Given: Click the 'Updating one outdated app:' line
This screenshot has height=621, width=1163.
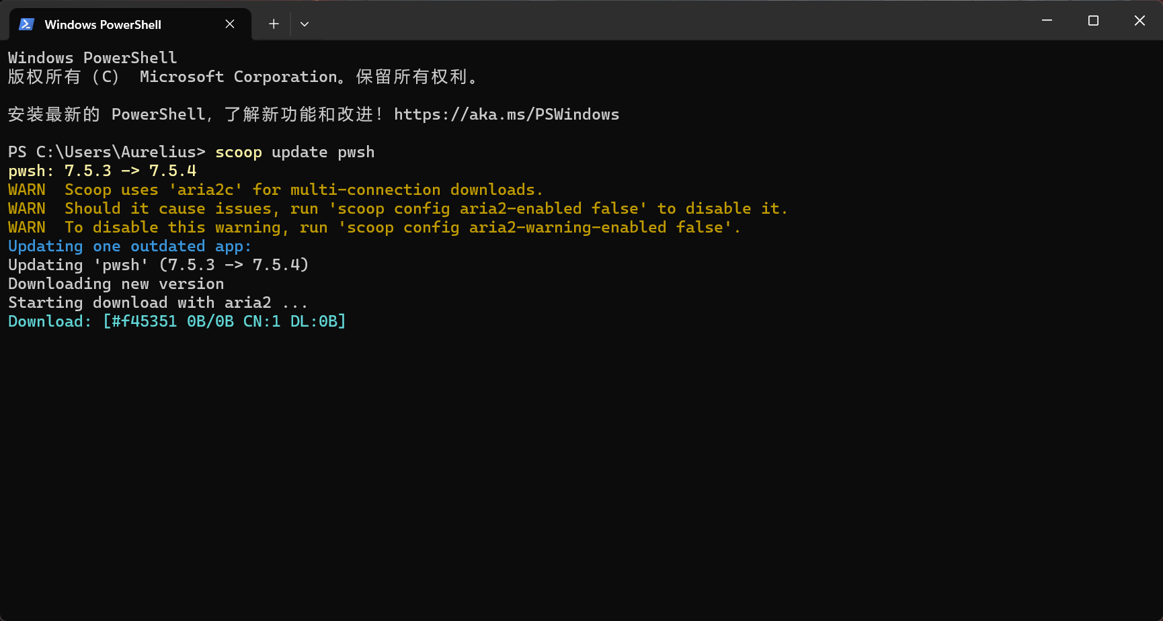Looking at the screenshot, I should [129, 247].
